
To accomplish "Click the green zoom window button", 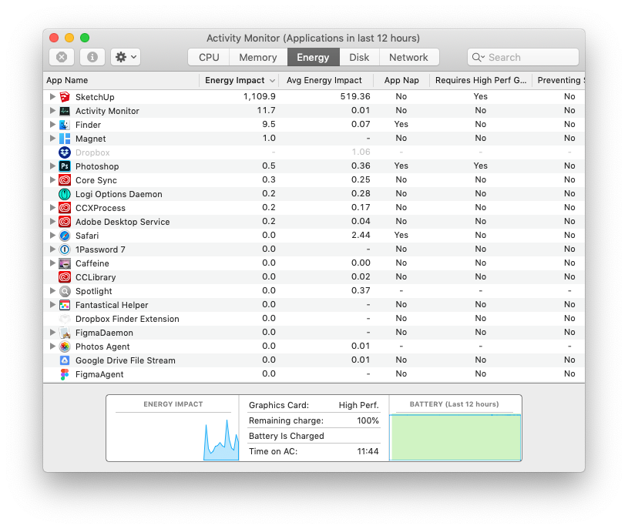I will pos(85,38).
